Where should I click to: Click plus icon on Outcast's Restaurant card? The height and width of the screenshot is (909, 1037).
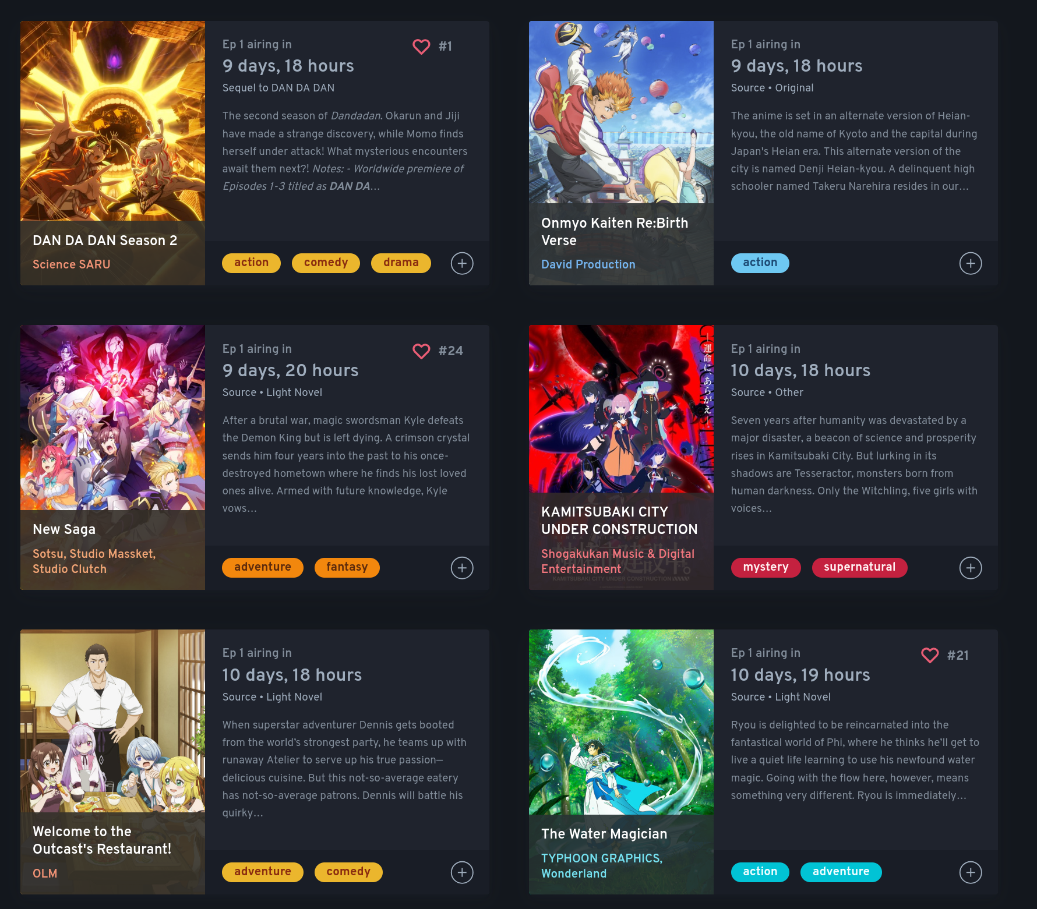coord(462,872)
